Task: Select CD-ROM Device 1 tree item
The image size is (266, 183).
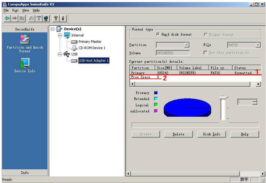Action: [x=92, y=48]
